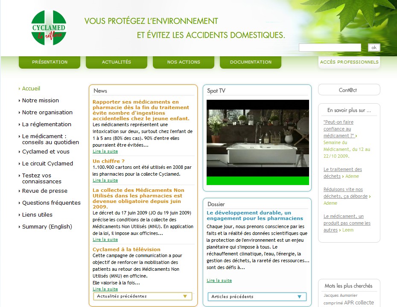This screenshot has width=397, height=307.
Task: Click the 'comprimé' search keyword
Action: point(333,303)
